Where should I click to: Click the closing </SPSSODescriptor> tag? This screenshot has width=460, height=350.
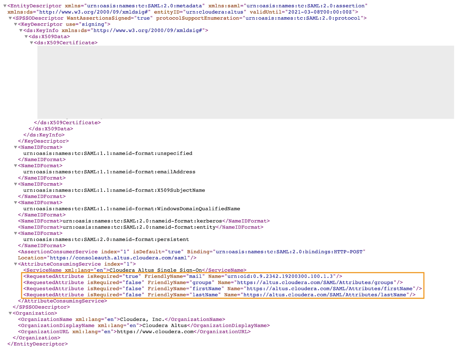[x=41, y=307]
